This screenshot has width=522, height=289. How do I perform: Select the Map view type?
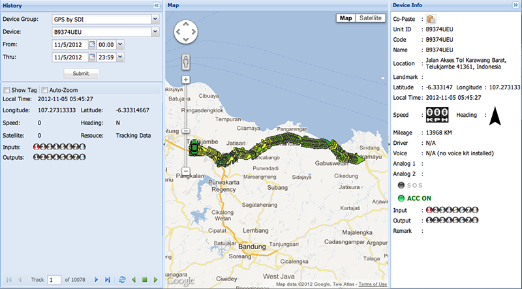(346, 18)
